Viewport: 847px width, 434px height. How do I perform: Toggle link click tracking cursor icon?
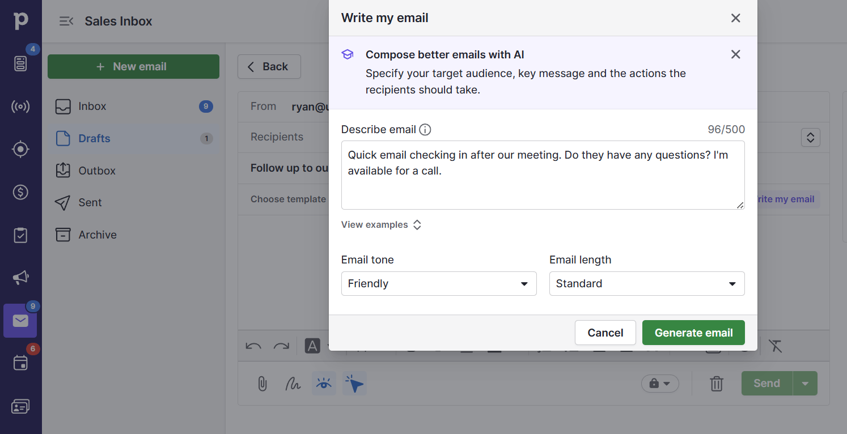pos(354,384)
